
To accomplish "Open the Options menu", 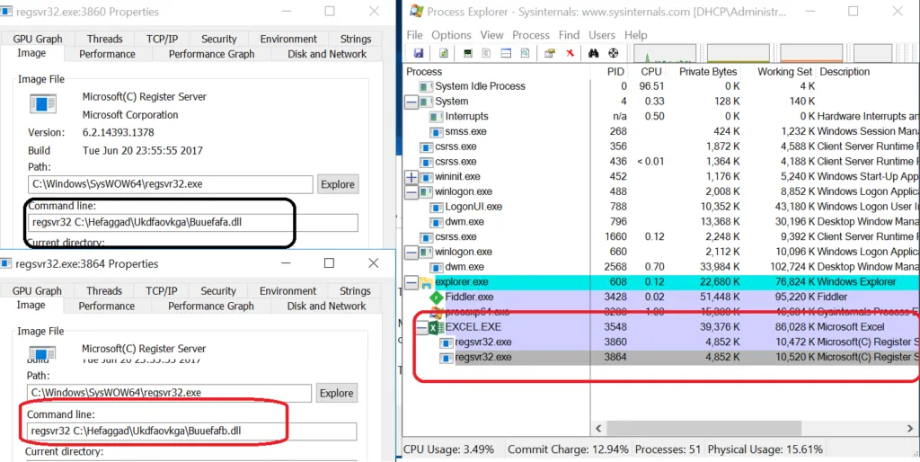I will click(x=451, y=35).
